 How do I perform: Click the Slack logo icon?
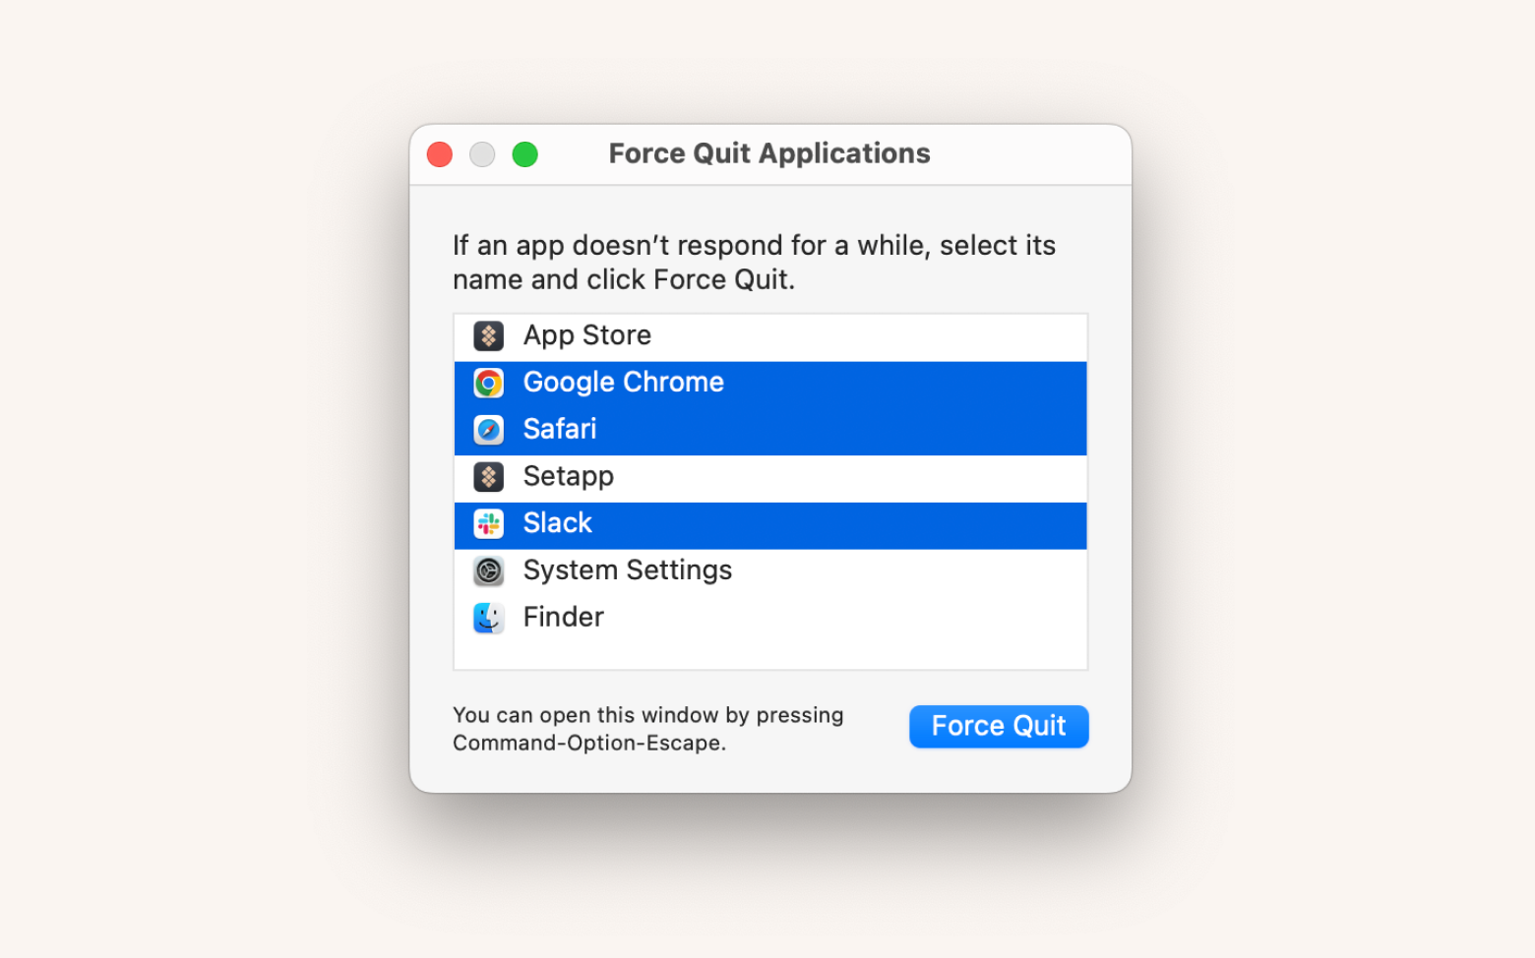click(488, 523)
